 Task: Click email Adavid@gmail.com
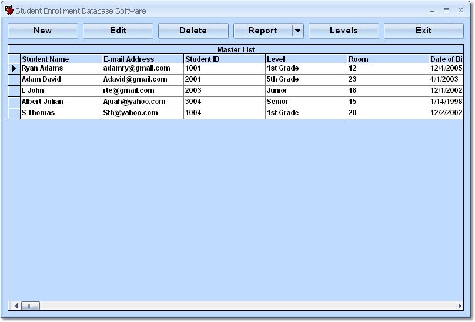coord(143,80)
